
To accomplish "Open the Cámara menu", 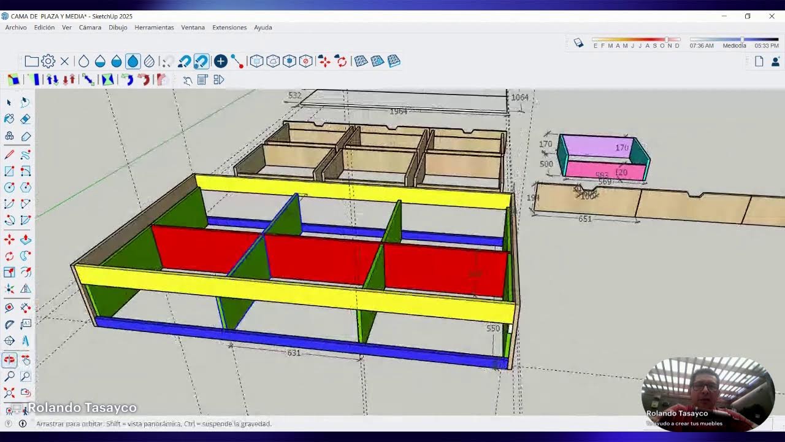I will (90, 27).
